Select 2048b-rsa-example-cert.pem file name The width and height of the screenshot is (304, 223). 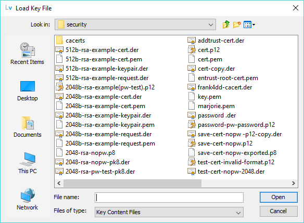(x=105, y=106)
